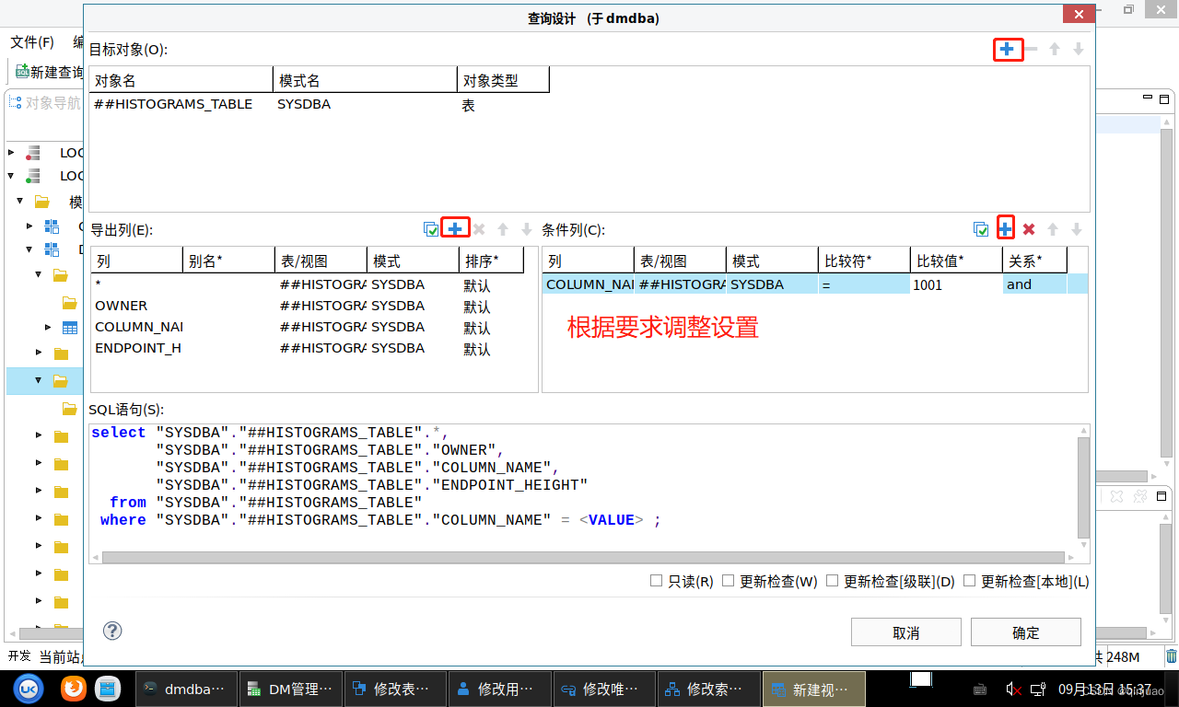Collapse the green-dot LOC server node
This screenshot has width=1179, height=707.
[x=11, y=175]
